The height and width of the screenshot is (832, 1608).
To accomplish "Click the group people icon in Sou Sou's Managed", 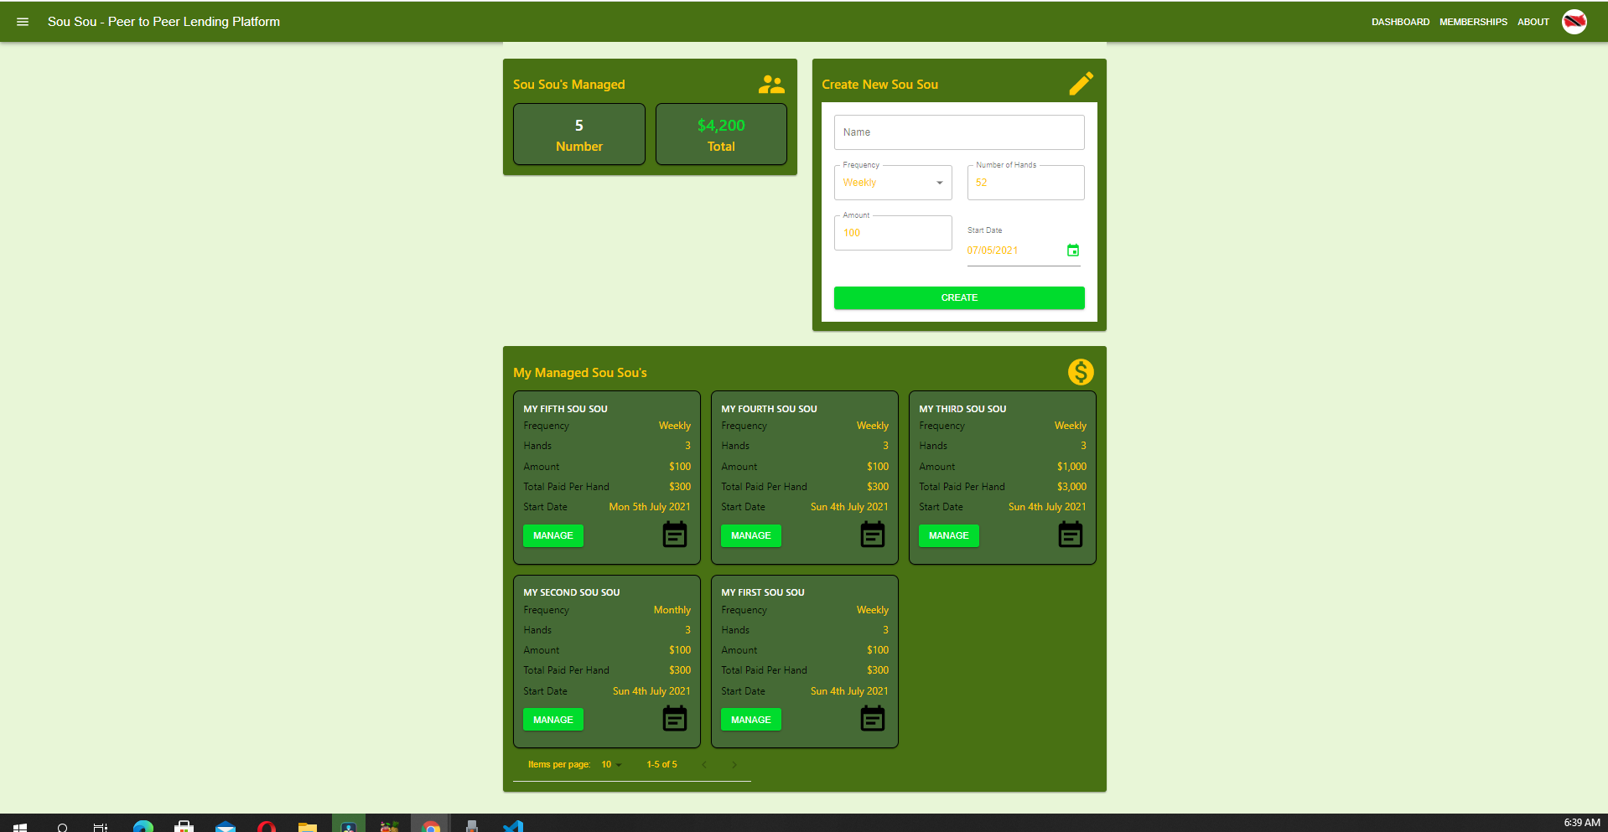I will [x=771, y=84].
